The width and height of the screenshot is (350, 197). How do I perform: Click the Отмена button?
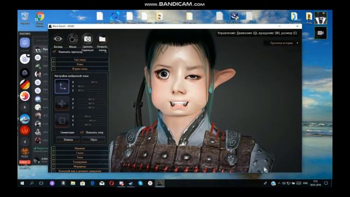coord(68,140)
